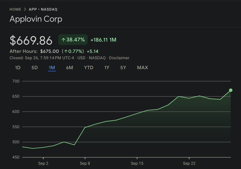Screen dimensions: 241x169
Task: Show the 5Y chart range
Action: [123, 67]
